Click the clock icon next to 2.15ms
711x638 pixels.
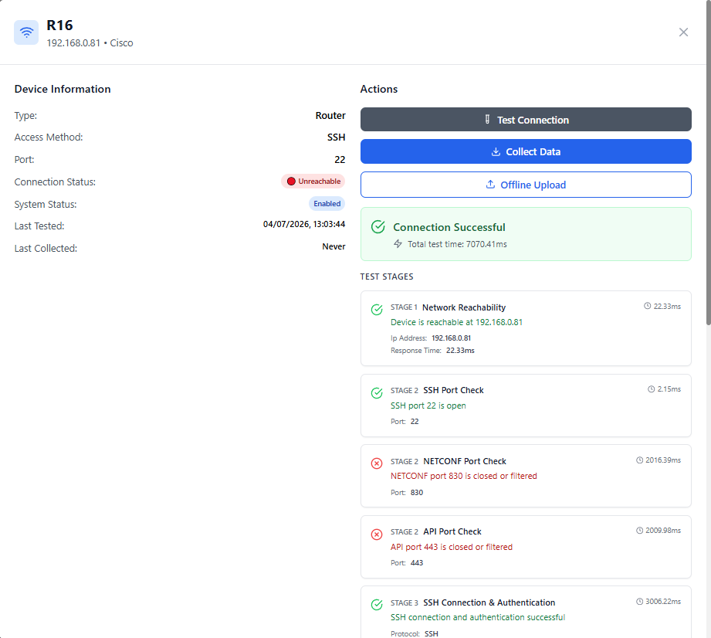[x=651, y=389]
